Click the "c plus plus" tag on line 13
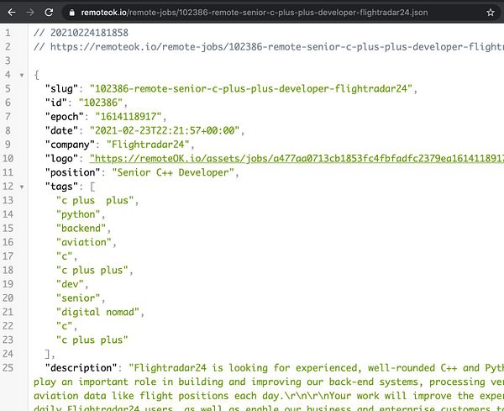The width and height of the screenshot is (504, 411). [95, 200]
